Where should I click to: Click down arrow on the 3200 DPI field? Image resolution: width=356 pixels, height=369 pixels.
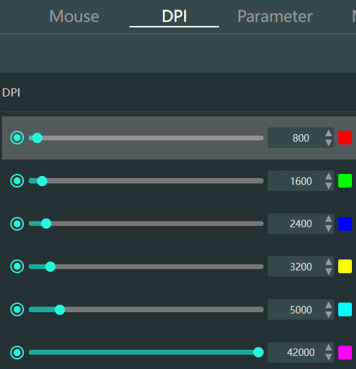[x=329, y=272]
